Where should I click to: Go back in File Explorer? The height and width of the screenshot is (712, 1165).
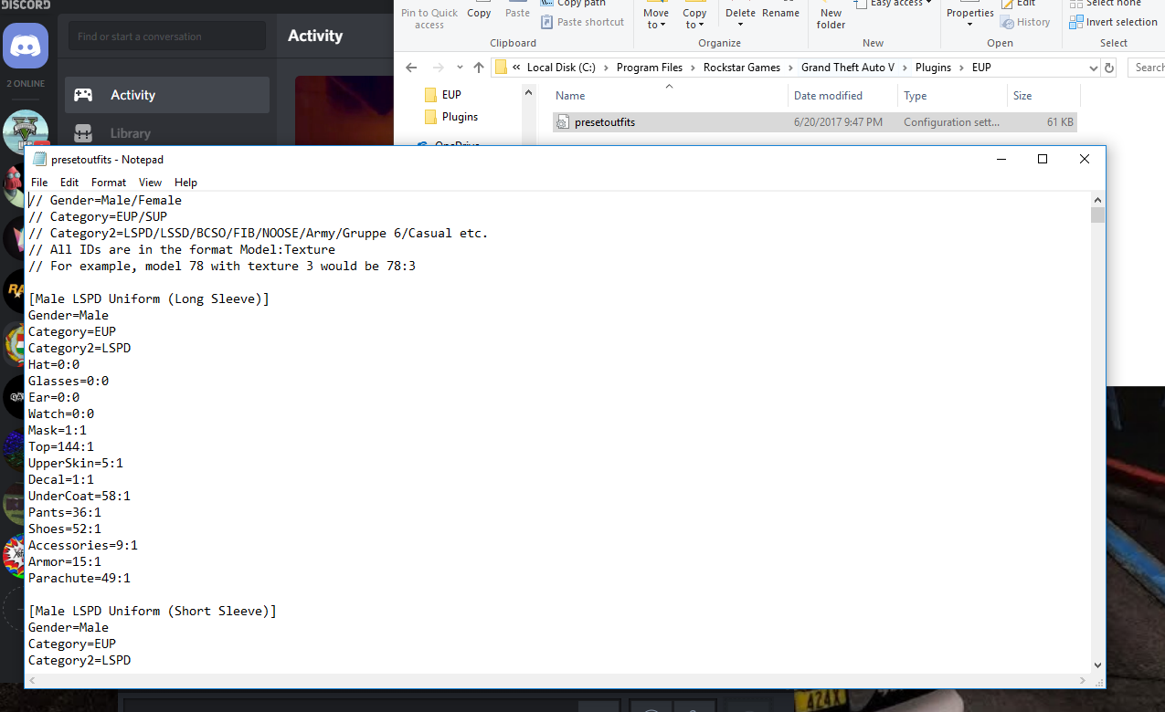(x=412, y=68)
